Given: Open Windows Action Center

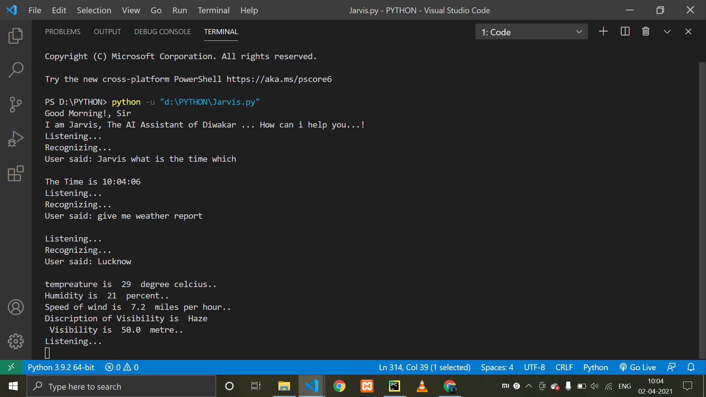Looking at the screenshot, I should point(687,386).
